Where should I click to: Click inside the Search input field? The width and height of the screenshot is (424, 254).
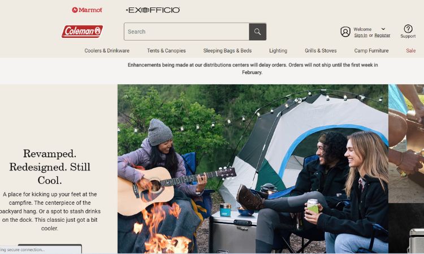[187, 32]
